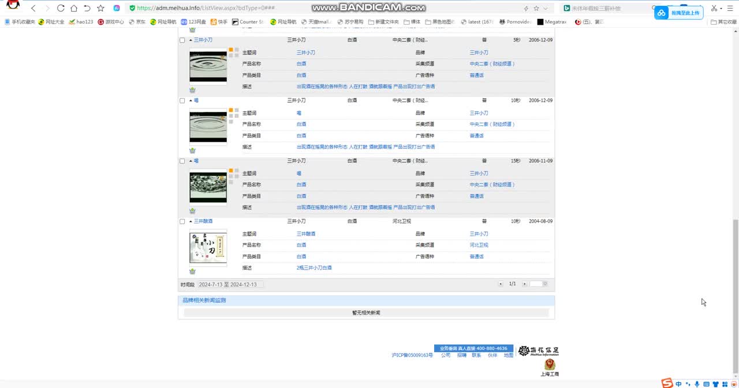This screenshot has width=739, height=388.
Task: Click the 三井酿酒 bottle thumbnail
Action: click(208, 248)
